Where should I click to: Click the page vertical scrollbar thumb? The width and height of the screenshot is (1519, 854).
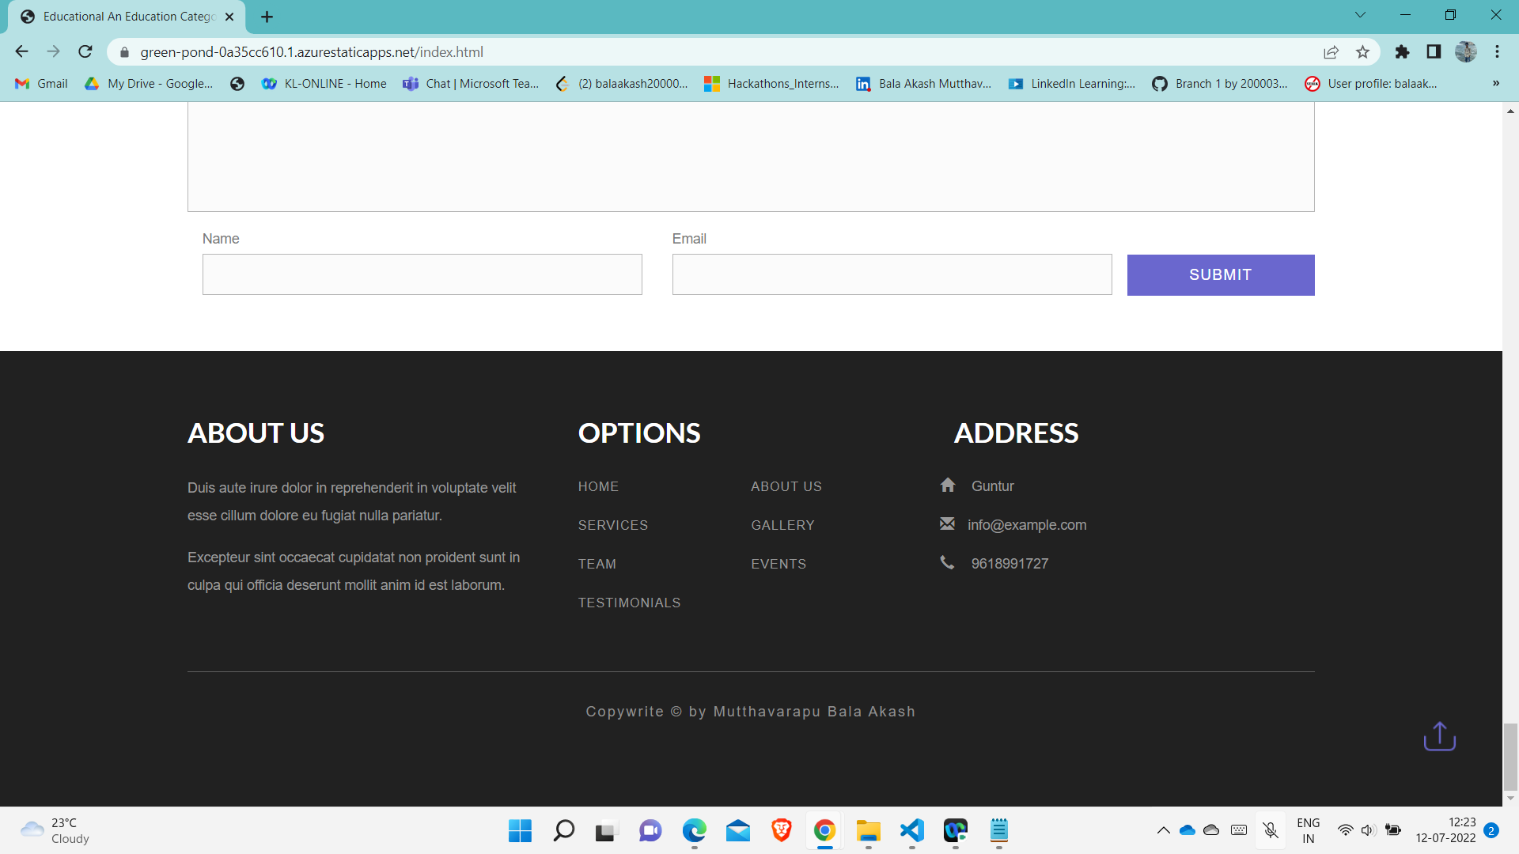click(x=1510, y=756)
